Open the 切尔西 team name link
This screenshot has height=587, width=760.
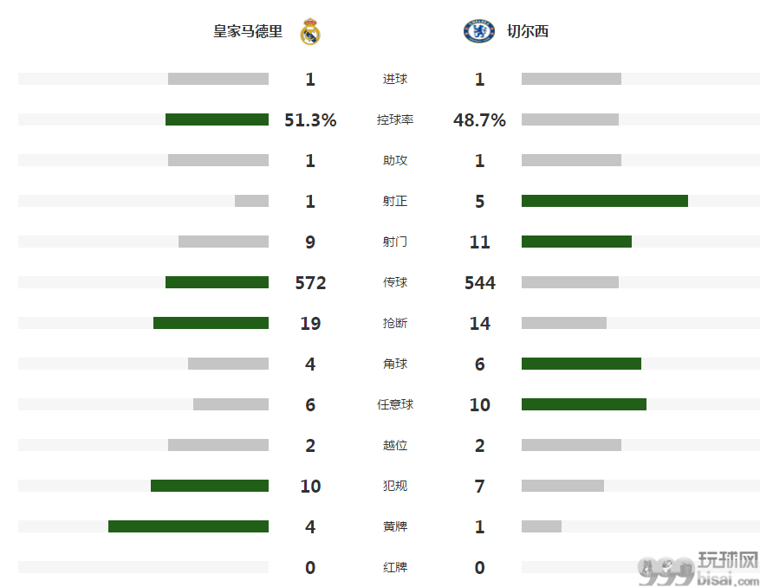[x=528, y=31]
